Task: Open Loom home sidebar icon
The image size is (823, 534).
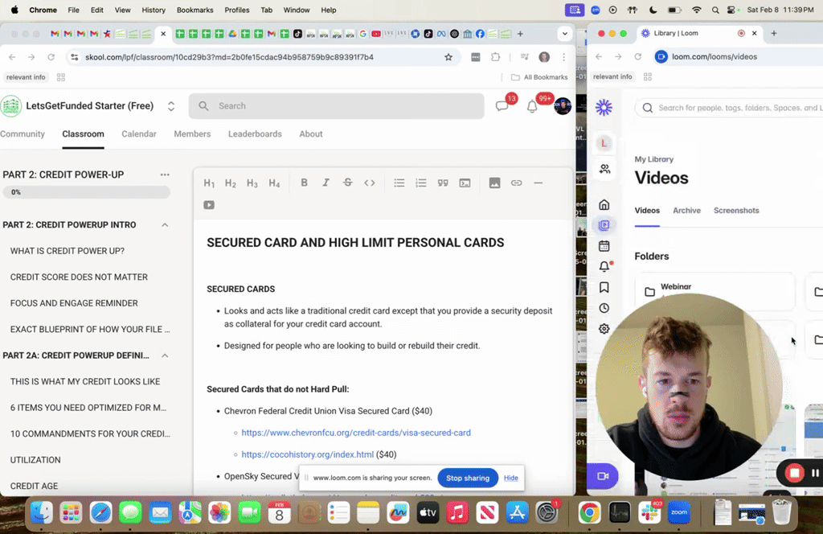Action: 604,205
